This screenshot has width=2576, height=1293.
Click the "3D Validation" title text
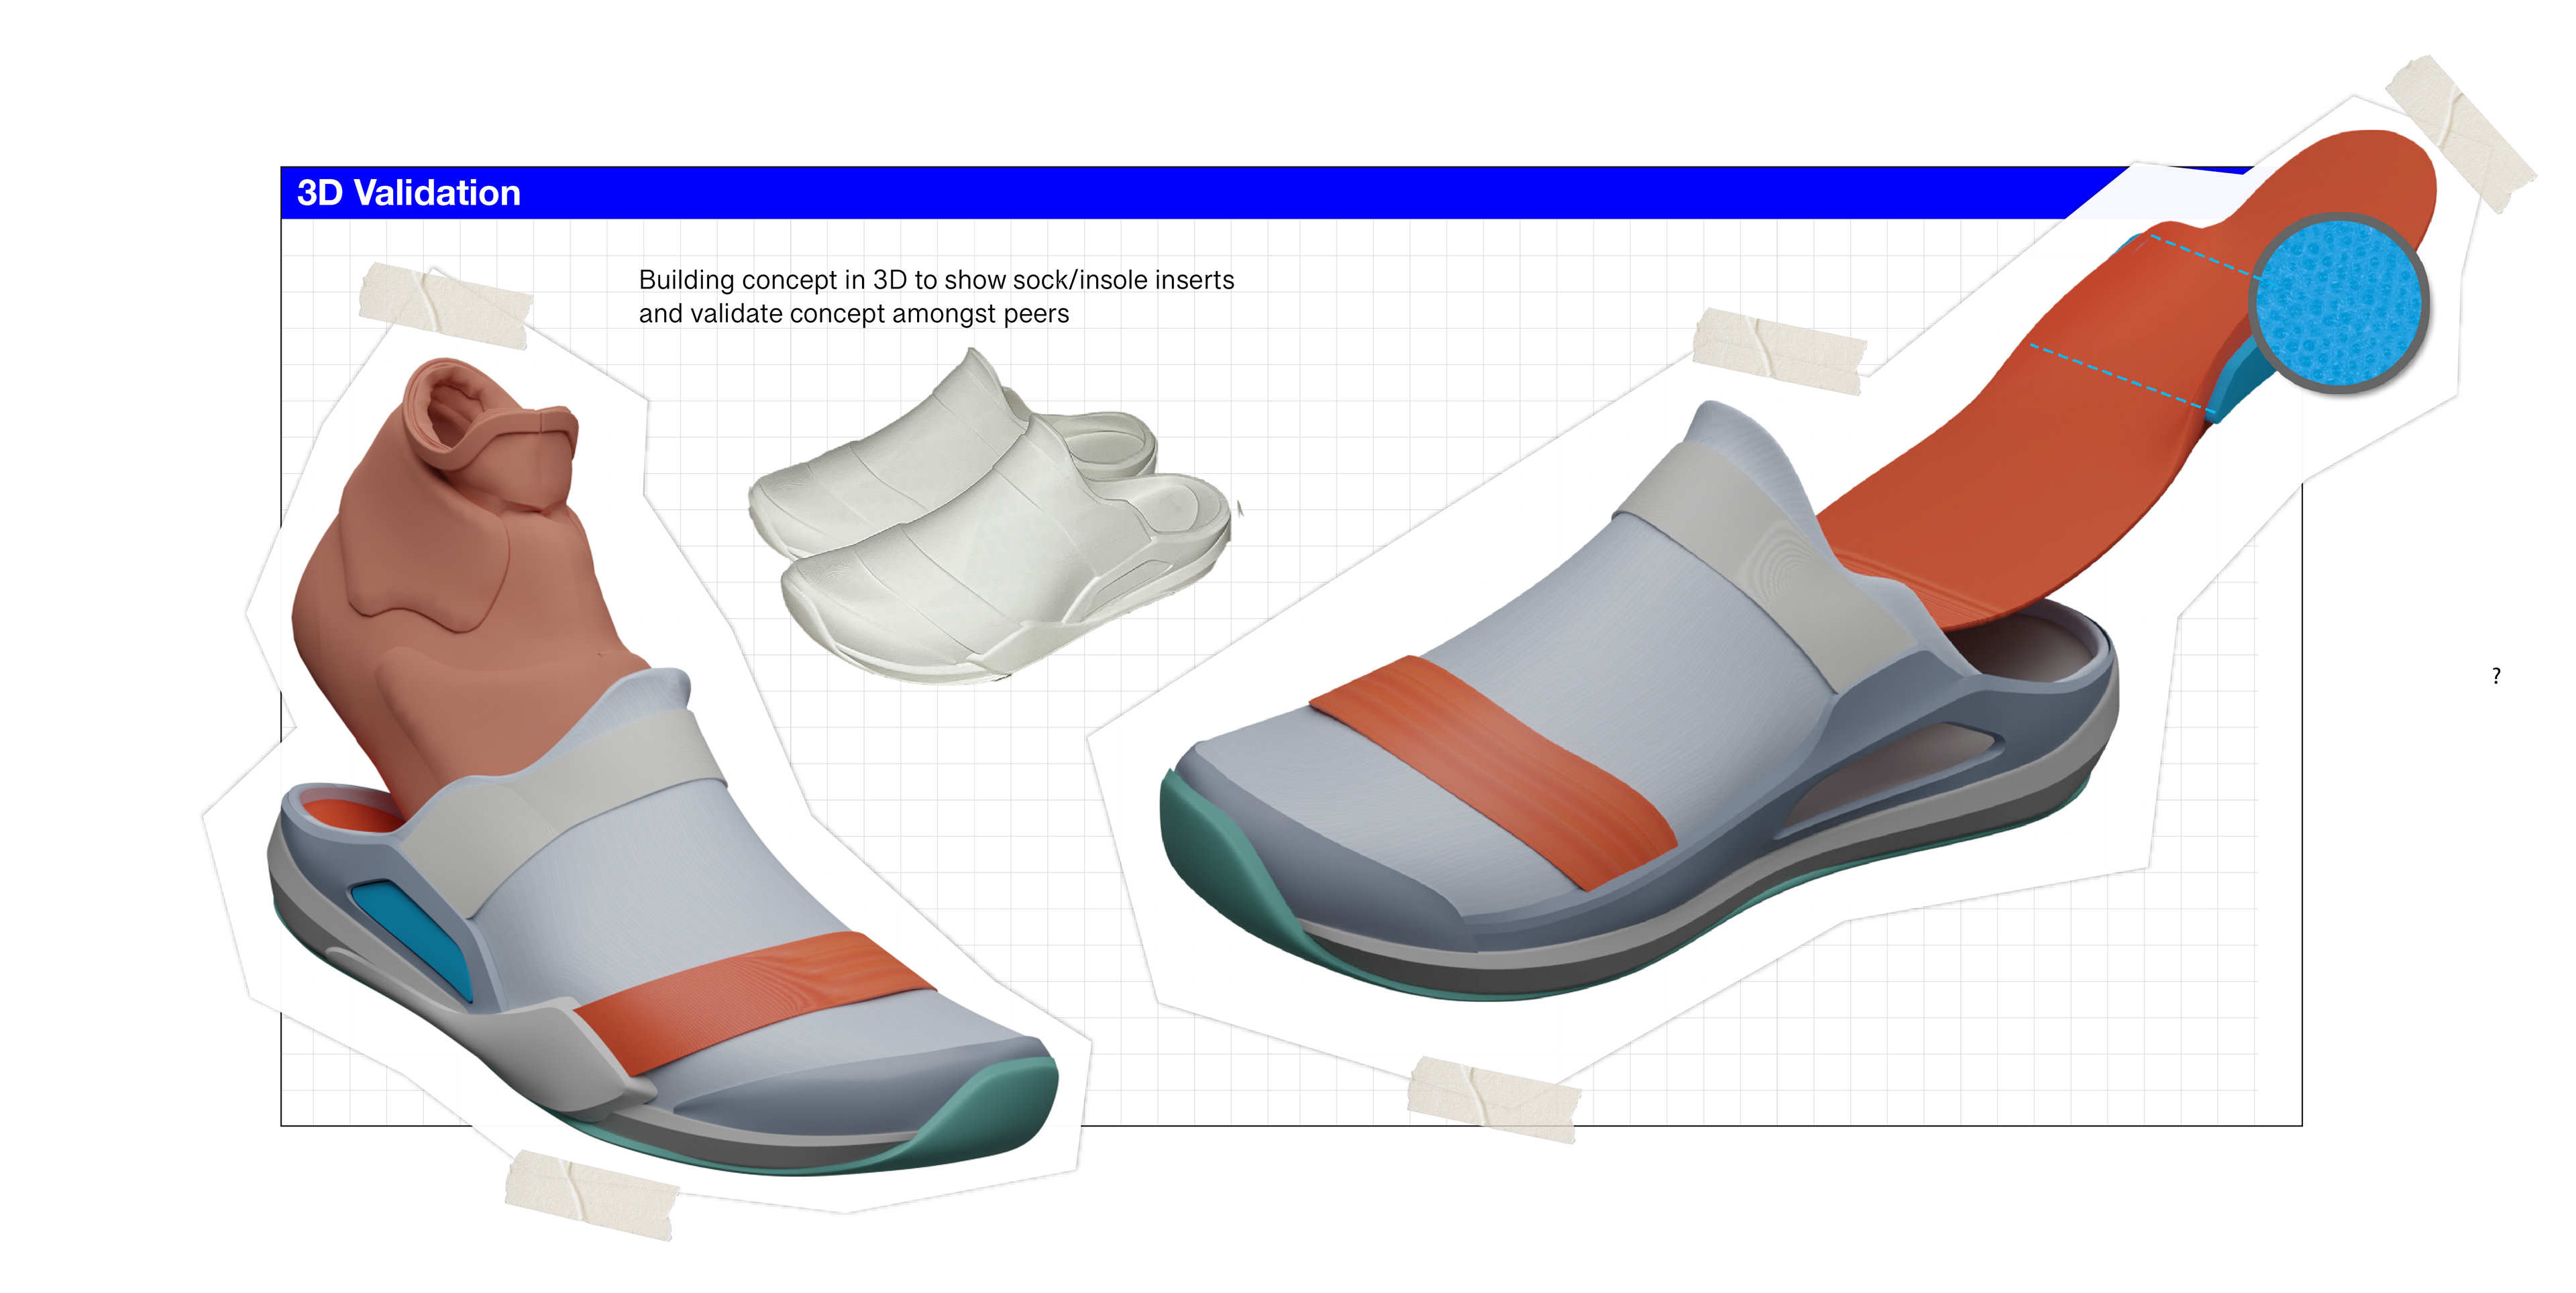pos(408,193)
